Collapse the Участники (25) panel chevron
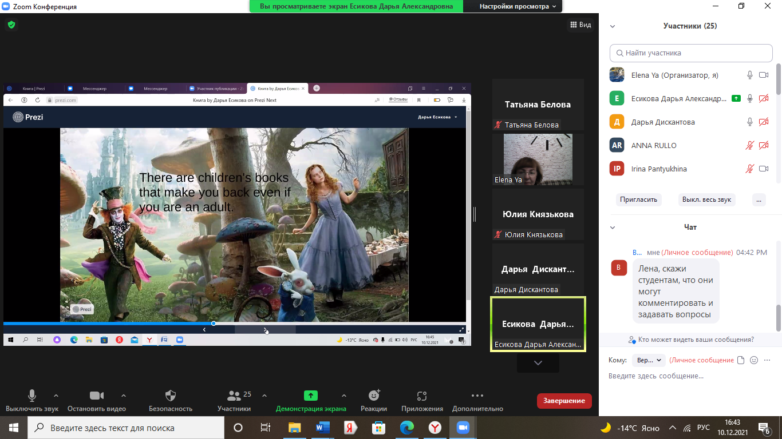 click(613, 26)
